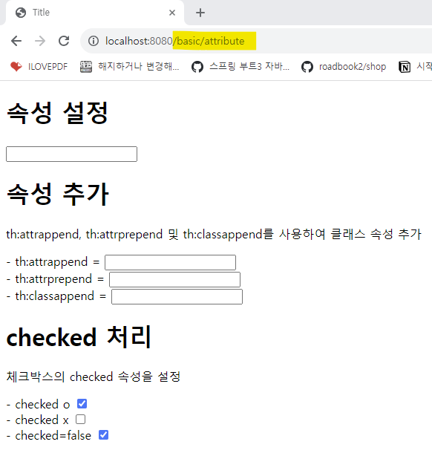The height and width of the screenshot is (453, 432).
Task: Click the '체크박스의 checked 속성을 설정' text
Action: (x=94, y=377)
